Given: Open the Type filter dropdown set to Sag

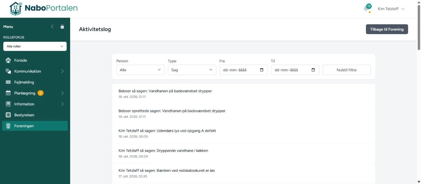Looking at the screenshot, I should 192,70.
